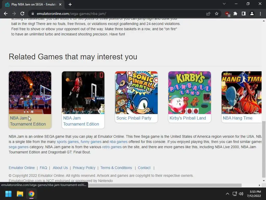The height and width of the screenshot is (200, 266).
Task: Toggle the browser side panel
Action: [244, 14]
